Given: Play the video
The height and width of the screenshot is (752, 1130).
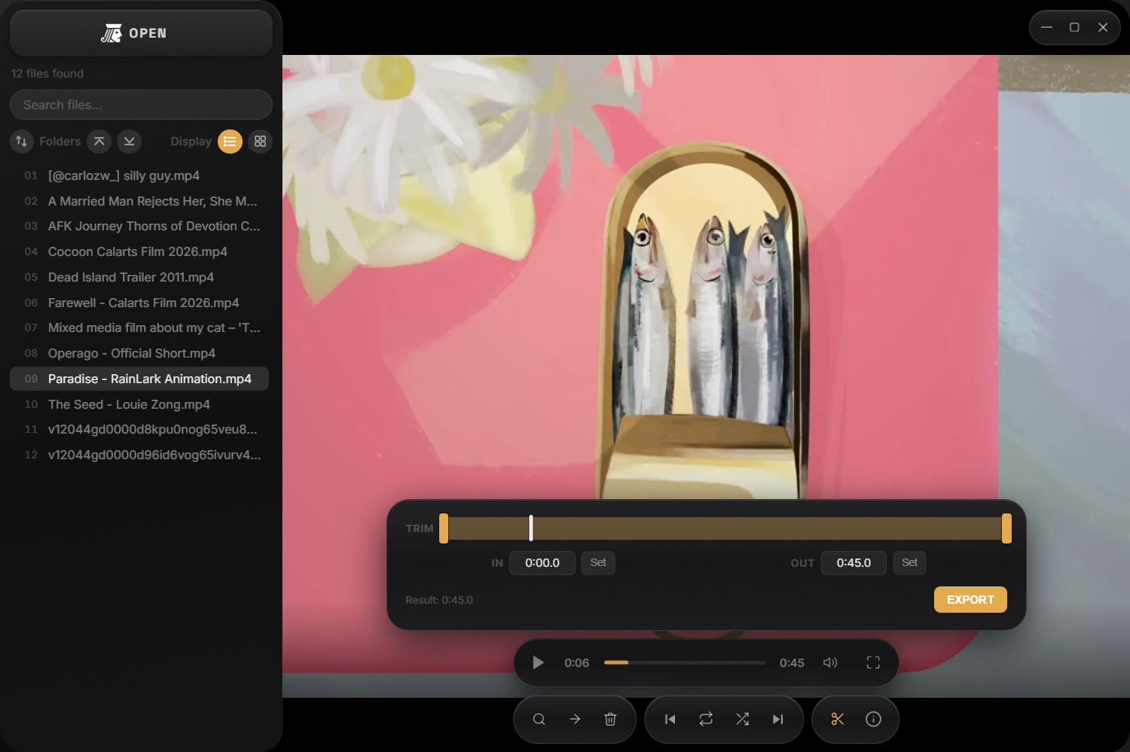Looking at the screenshot, I should click(x=538, y=662).
